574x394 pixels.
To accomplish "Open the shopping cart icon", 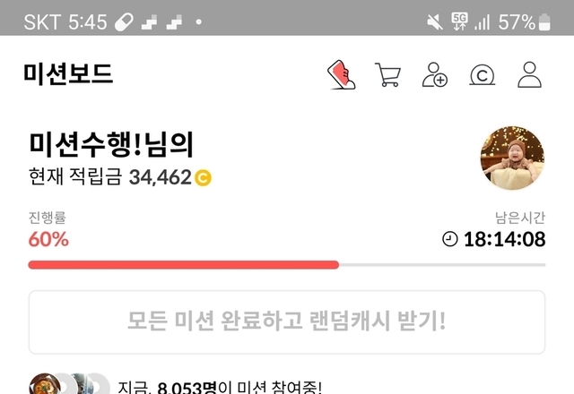I will point(387,74).
